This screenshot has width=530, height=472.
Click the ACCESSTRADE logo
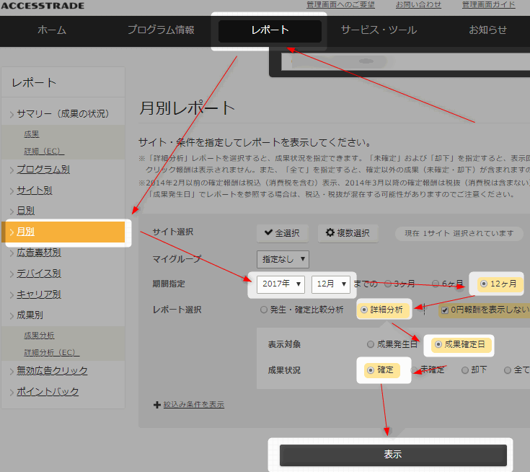42,6
